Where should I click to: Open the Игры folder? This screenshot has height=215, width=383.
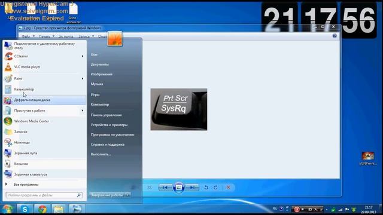click(95, 94)
